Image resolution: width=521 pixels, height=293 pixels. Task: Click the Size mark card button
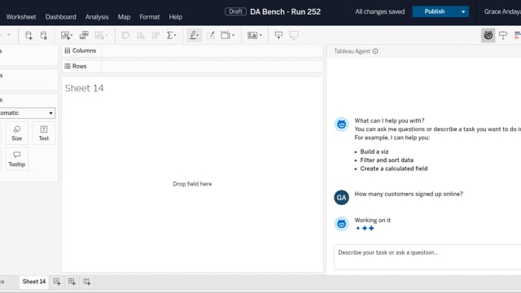(x=17, y=133)
